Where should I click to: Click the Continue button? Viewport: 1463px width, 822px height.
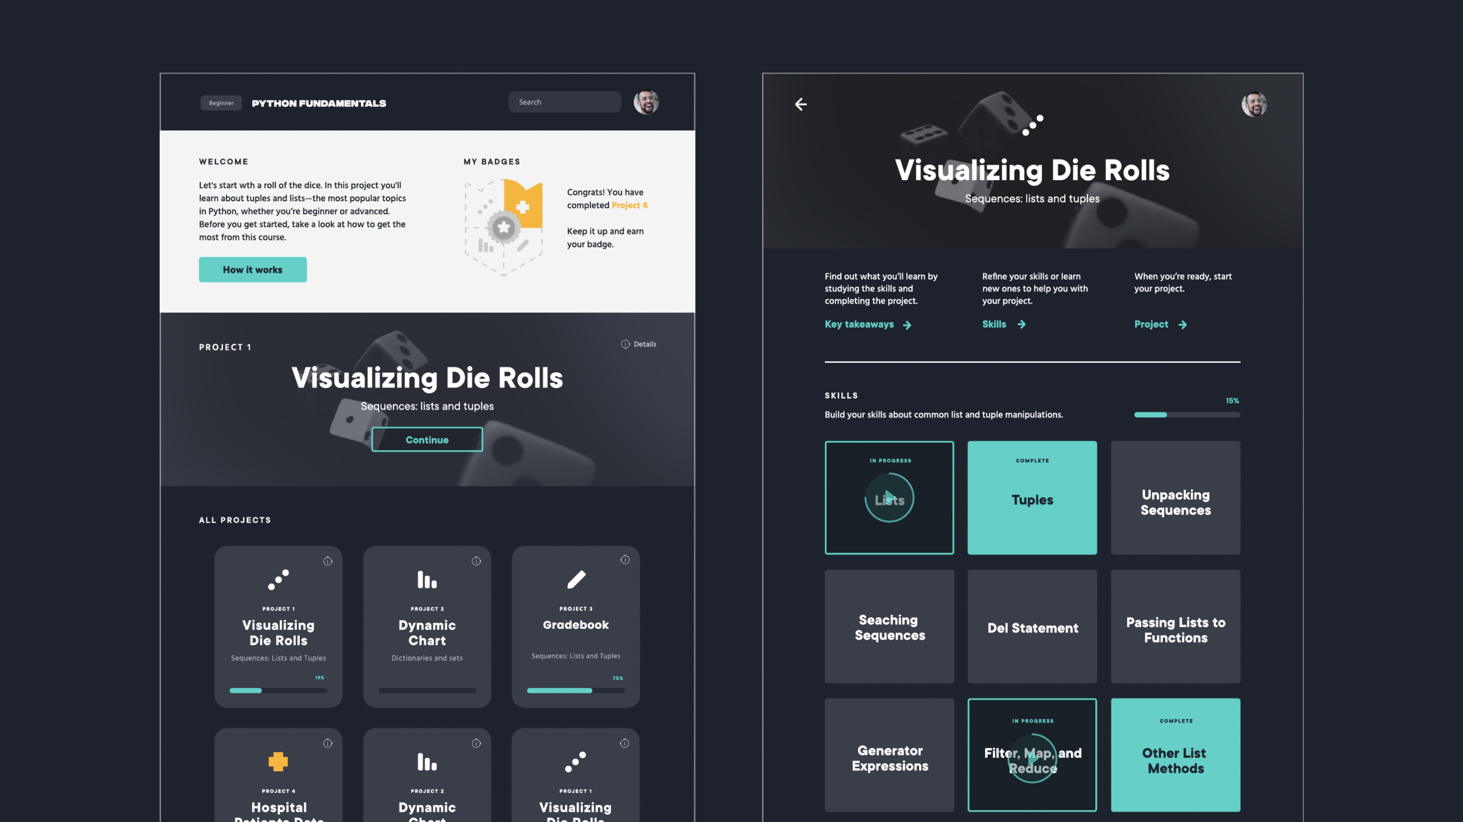coord(427,439)
